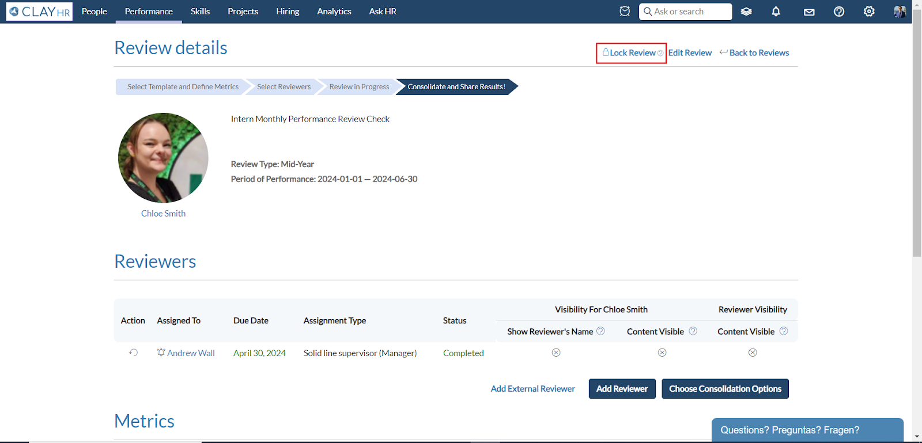Click the Assigned To column header
Image resolution: width=922 pixels, height=443 pixels.
(x=179, y=321)
